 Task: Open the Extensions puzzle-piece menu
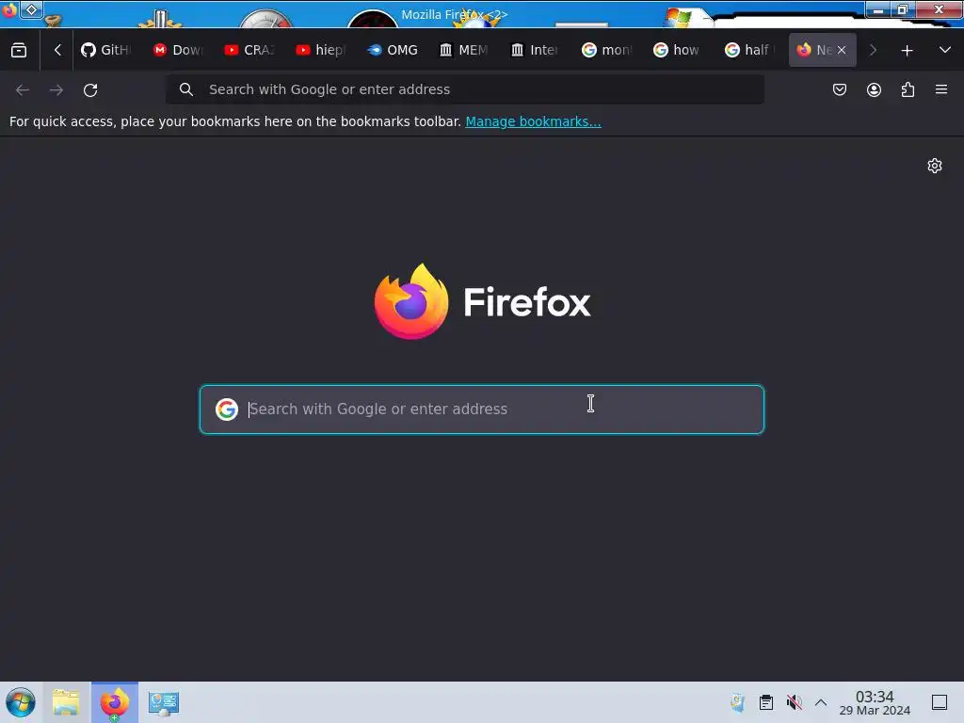tap(908, 89)
